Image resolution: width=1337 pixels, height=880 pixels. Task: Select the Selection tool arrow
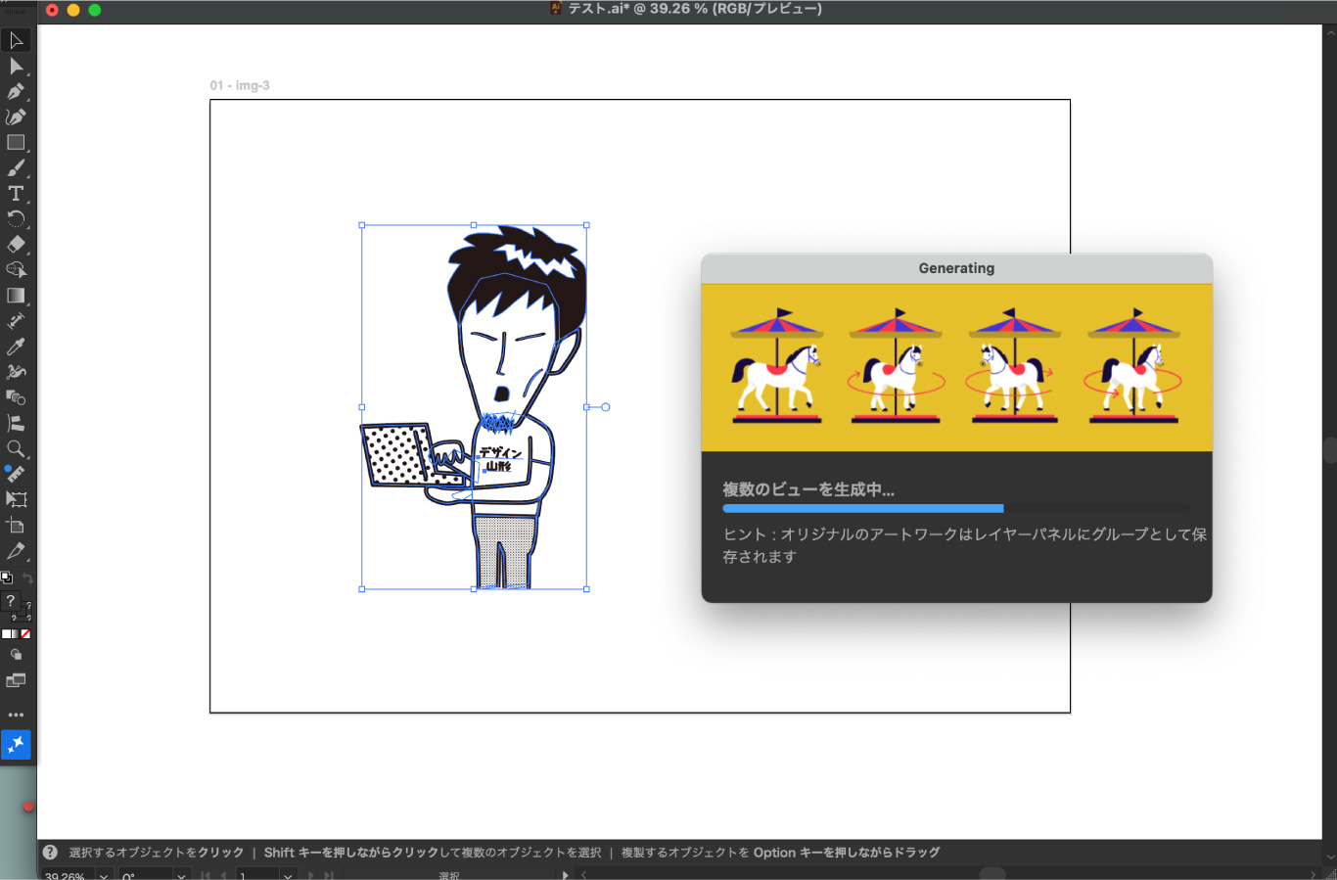tap(16, 40)
